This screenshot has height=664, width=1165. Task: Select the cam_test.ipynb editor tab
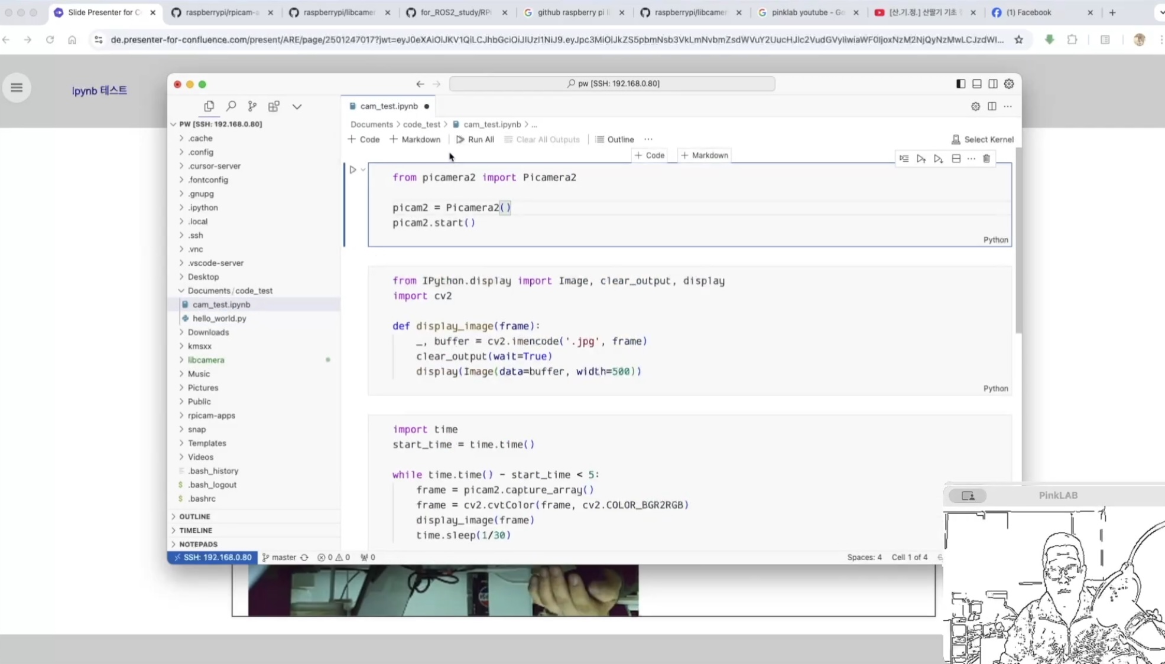(388, 106)
